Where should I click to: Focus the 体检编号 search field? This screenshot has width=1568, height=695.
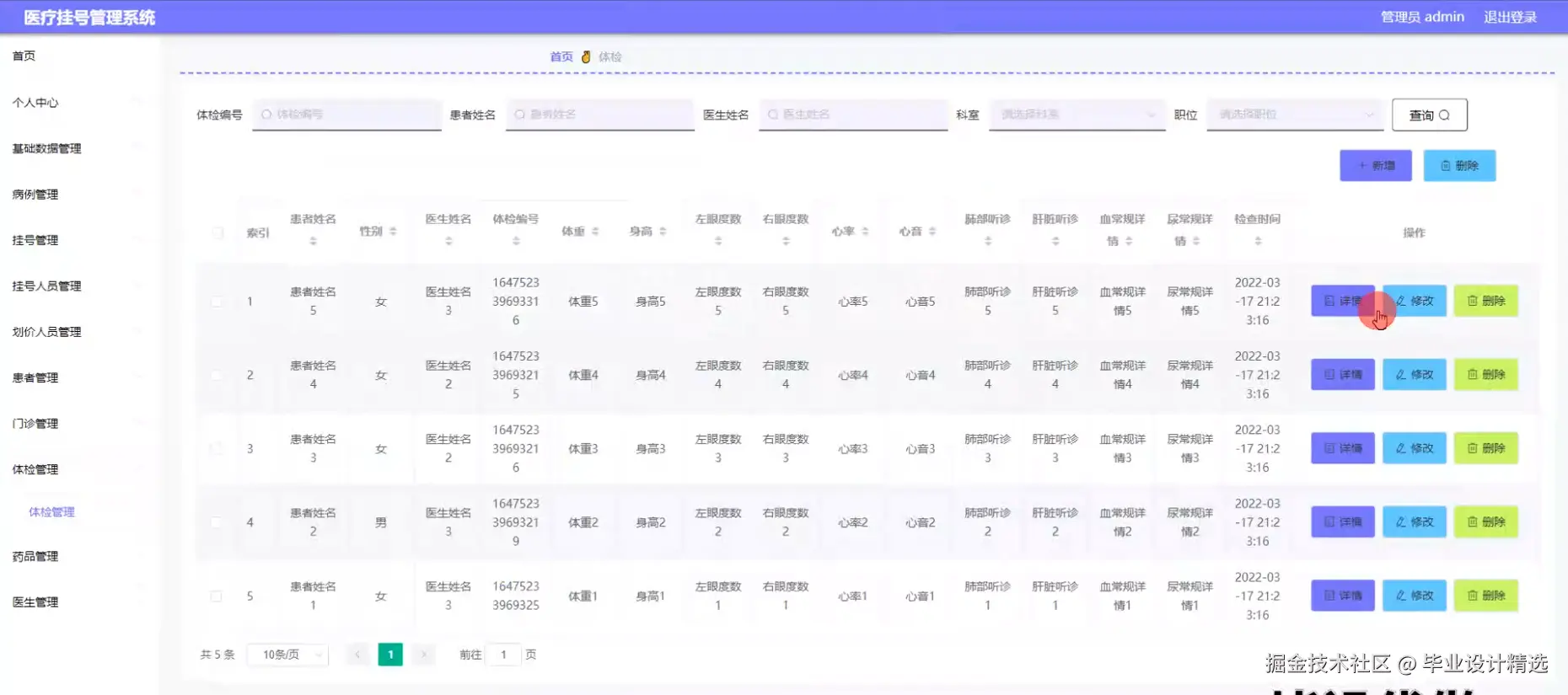346,115
